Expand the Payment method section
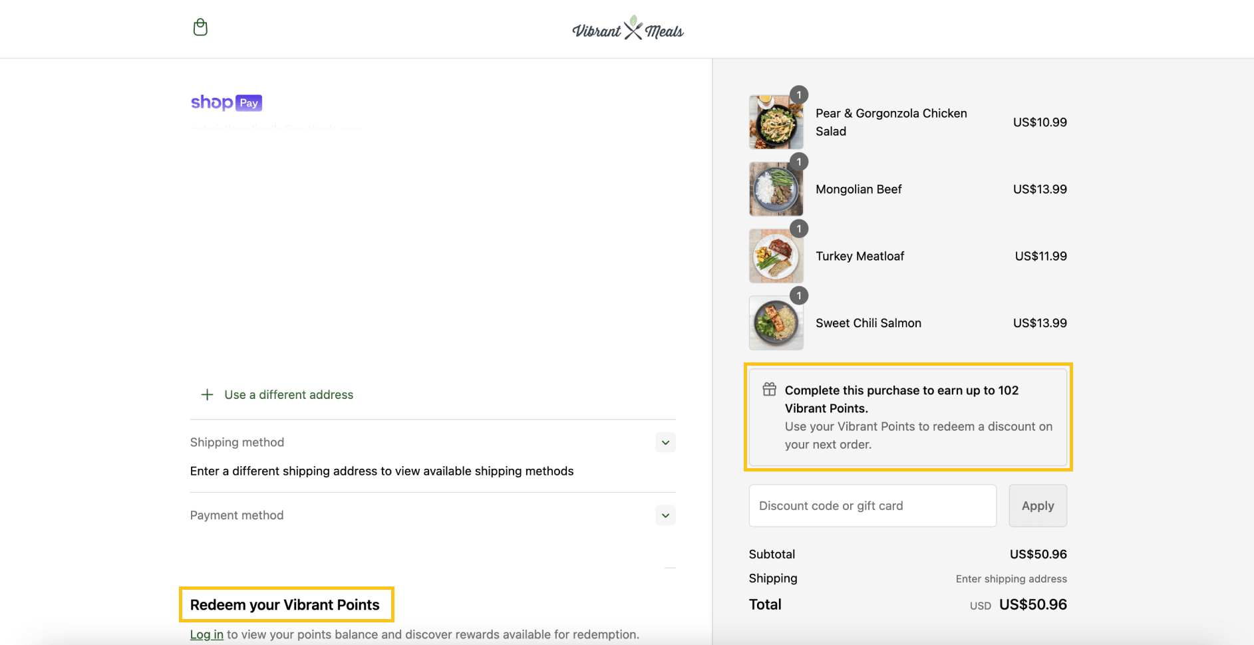The height and width of the screenshot is (645, 1254). coord(665,515)
